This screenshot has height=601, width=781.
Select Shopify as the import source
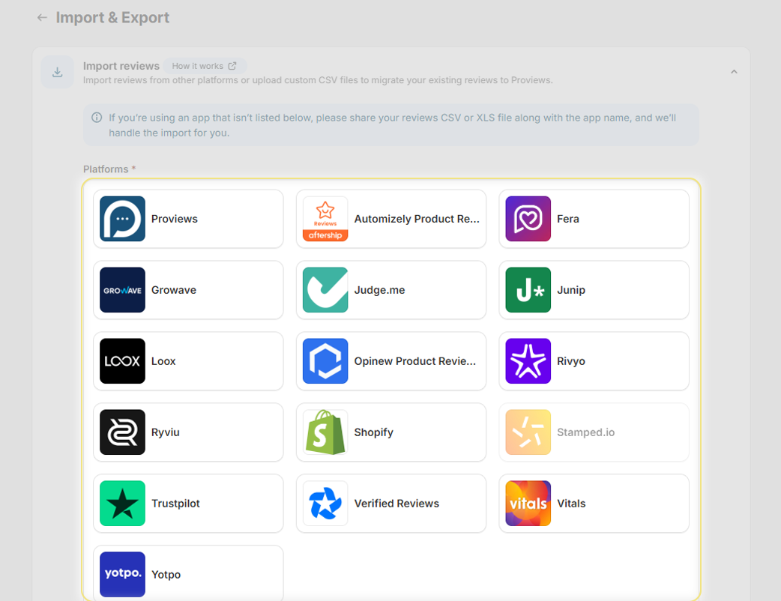pyautogui.click(x=325, y=432)
